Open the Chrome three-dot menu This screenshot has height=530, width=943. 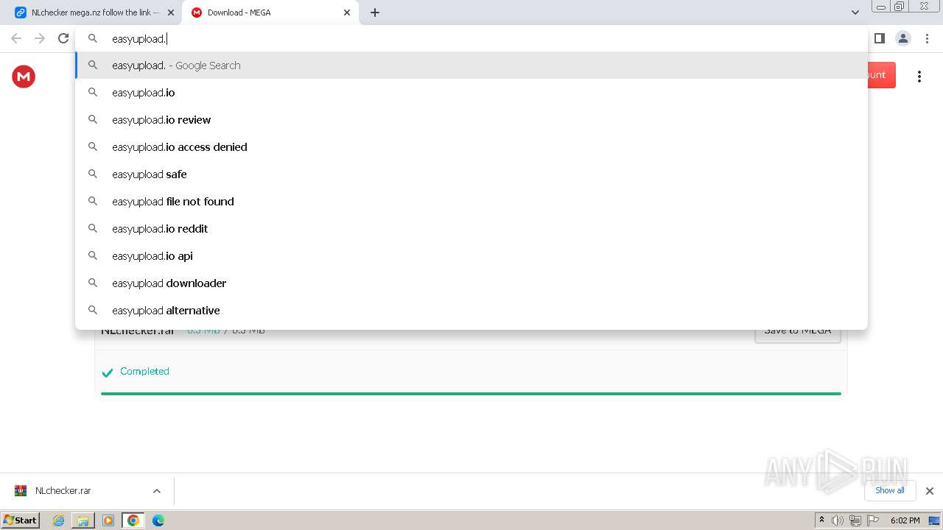[x=927, y=38]
